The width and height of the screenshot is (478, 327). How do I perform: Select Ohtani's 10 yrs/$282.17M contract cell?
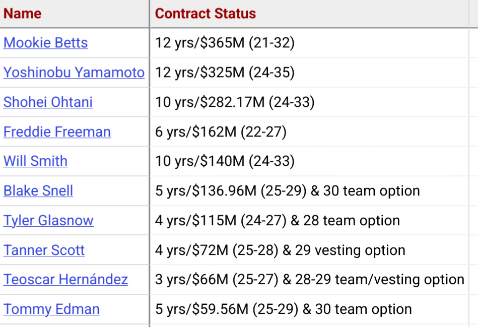click(235, 102)
